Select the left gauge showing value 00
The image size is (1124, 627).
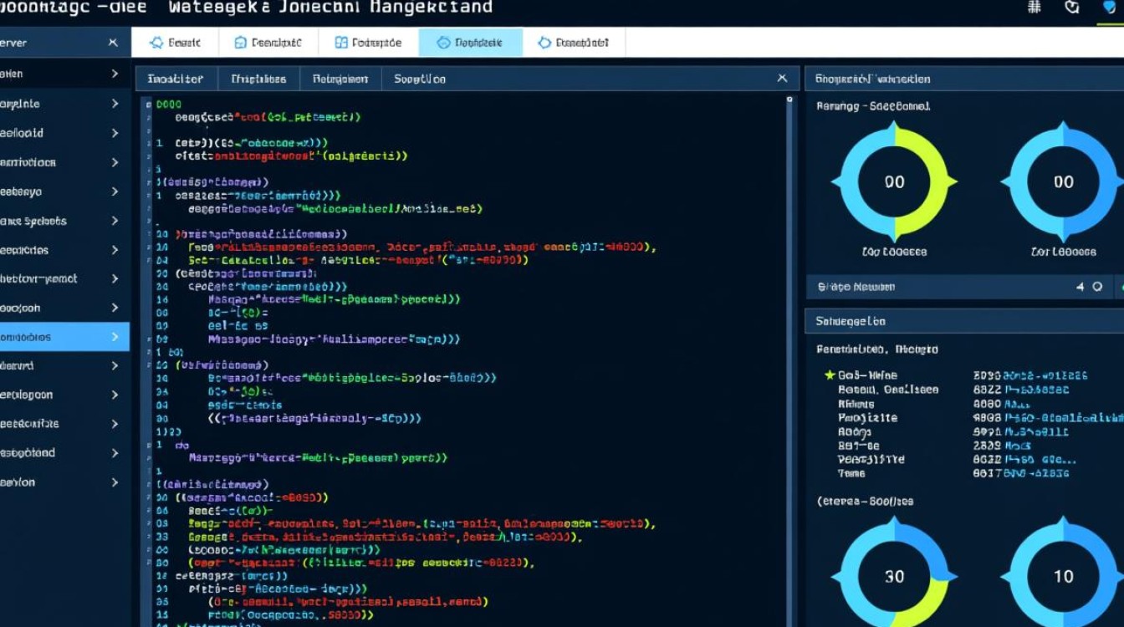click(895, 181)
